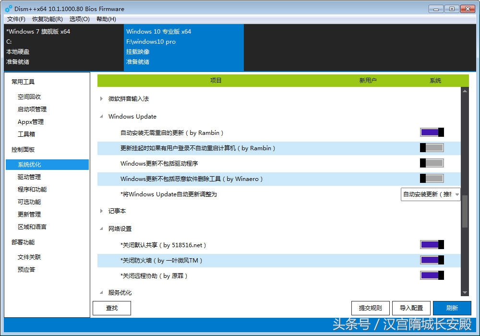Click the 常用工具 section heading
The height and width of the screenshot is (336, 480).
point(23,82)
